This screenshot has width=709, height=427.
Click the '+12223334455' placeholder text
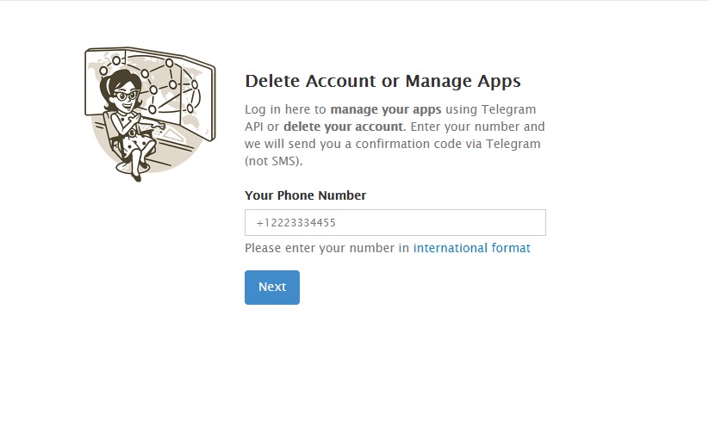[x=295, y=223]
